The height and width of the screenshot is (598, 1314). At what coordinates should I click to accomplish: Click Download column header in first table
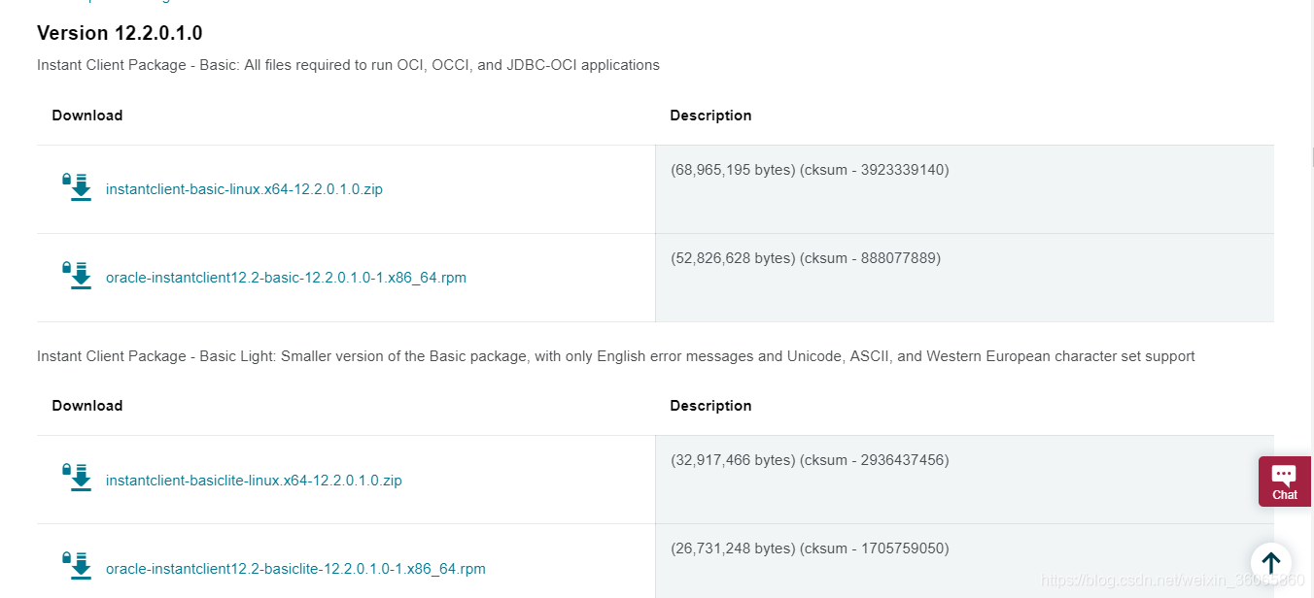coord(87,116)
